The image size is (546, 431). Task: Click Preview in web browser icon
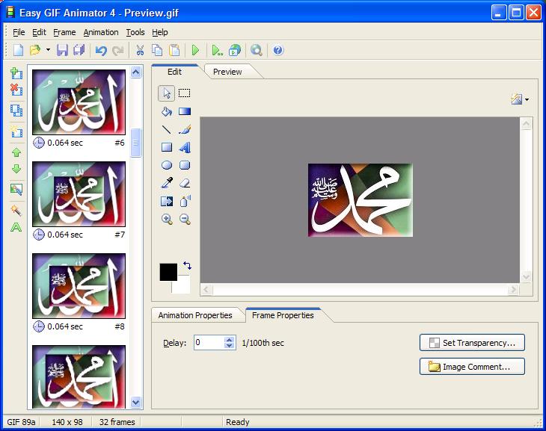coord(235,51)
